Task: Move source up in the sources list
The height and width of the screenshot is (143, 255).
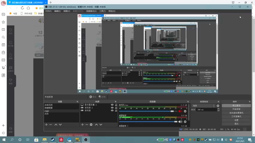Action: click(x=96, y=125)
